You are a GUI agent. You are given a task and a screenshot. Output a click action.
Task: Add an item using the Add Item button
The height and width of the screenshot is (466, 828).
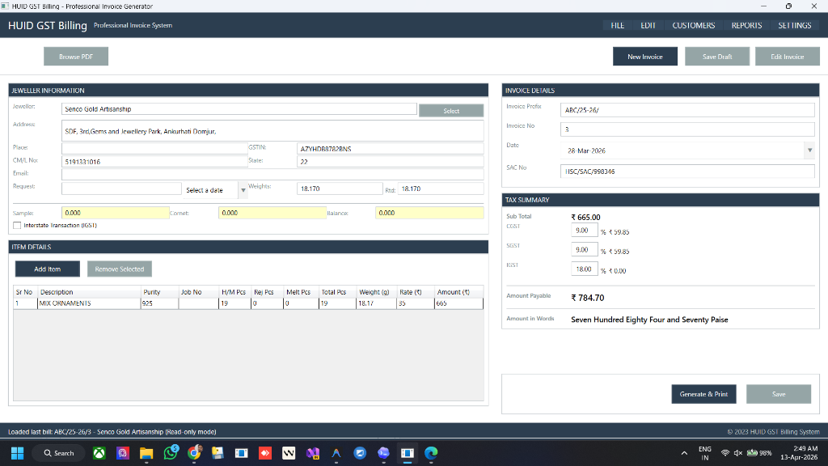(x=47, y=269)
